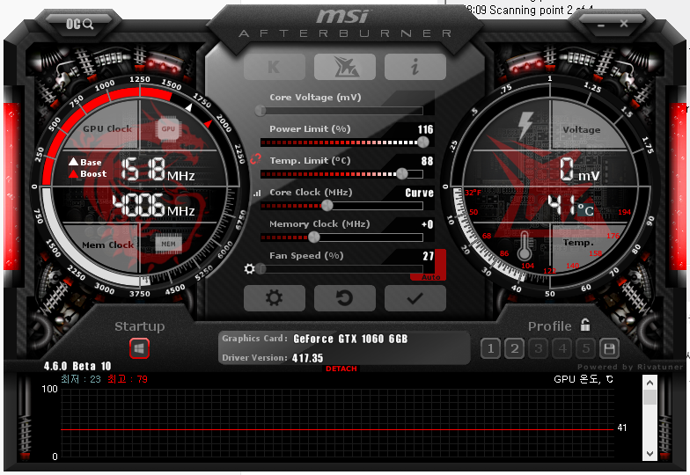
Task: Click the maximum 79 graph label
Action: 128,379
